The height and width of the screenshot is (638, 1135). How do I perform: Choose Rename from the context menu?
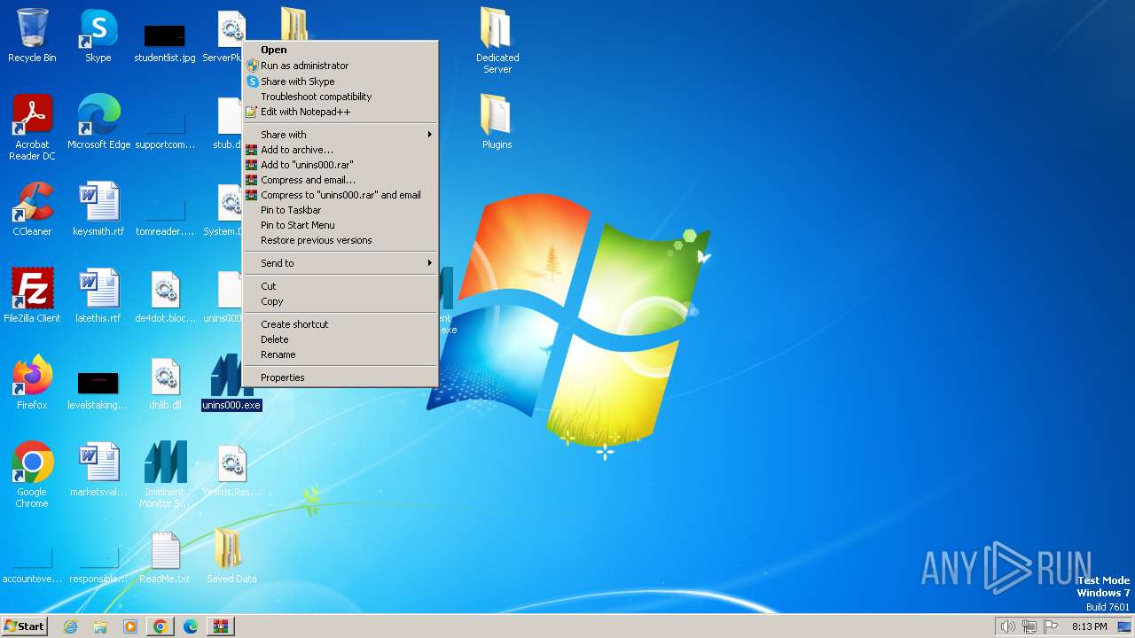click(x=340, y=354)
